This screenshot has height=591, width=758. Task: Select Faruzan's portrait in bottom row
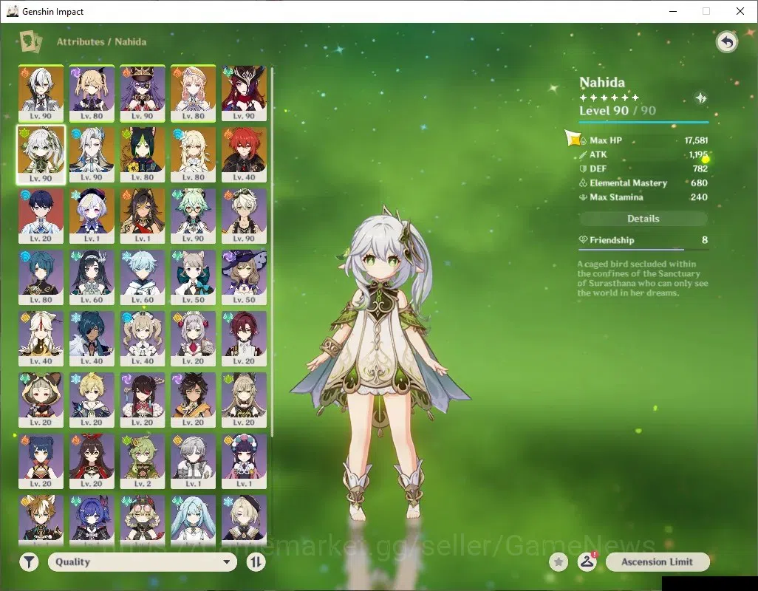click(194, 520)
